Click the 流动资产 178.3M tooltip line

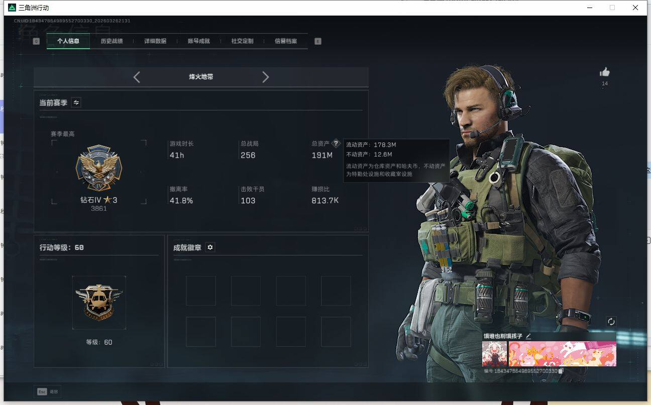[371, 145]
